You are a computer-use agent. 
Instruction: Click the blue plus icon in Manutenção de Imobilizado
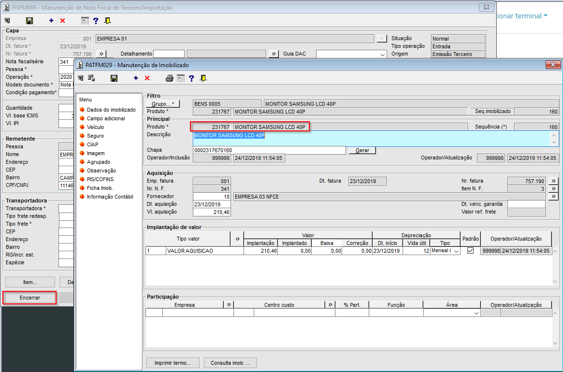click(x=136, y=78)
